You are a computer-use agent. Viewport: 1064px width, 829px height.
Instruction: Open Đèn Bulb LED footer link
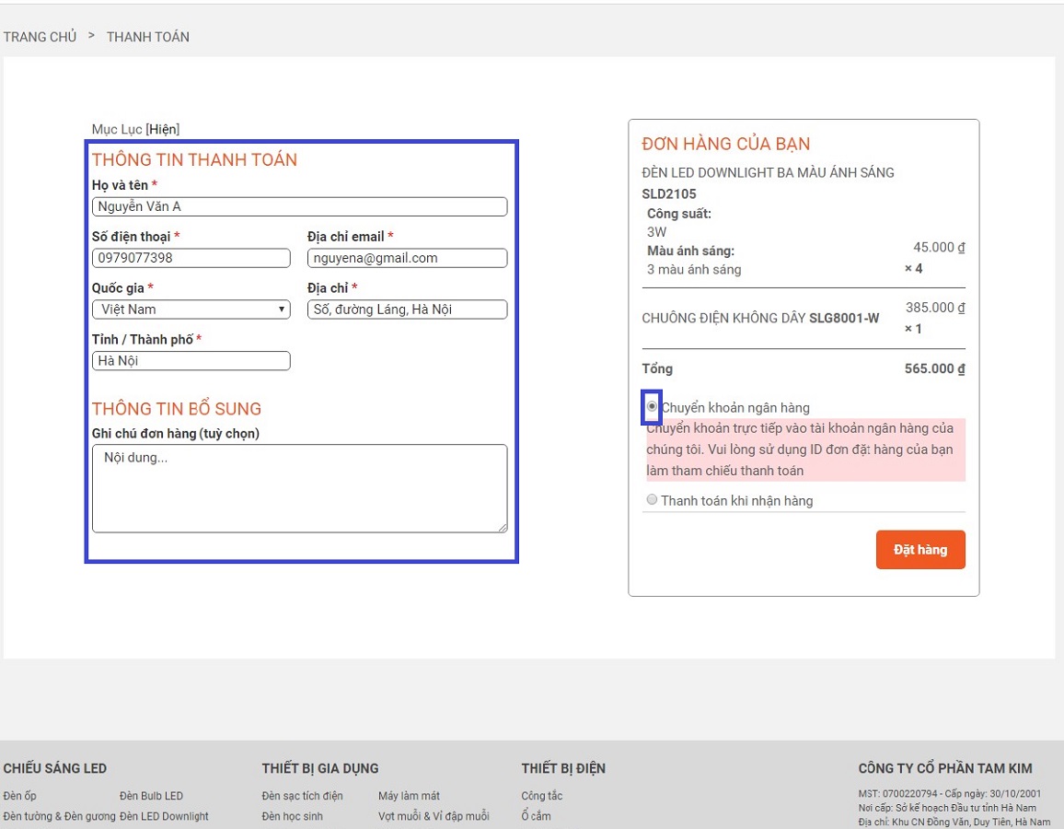click(x=151, y=796)
